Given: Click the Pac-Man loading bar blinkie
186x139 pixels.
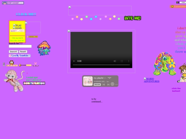Looking at the screenshot, I should coord(25,65).
